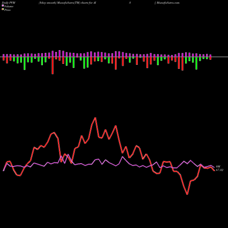Image resolution: width=228 pixels, height=228 pixels.
Task: Select the Volume legend label
Action: coord(9,6)
